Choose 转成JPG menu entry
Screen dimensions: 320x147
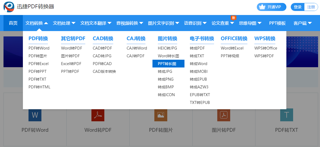[165, 71]
